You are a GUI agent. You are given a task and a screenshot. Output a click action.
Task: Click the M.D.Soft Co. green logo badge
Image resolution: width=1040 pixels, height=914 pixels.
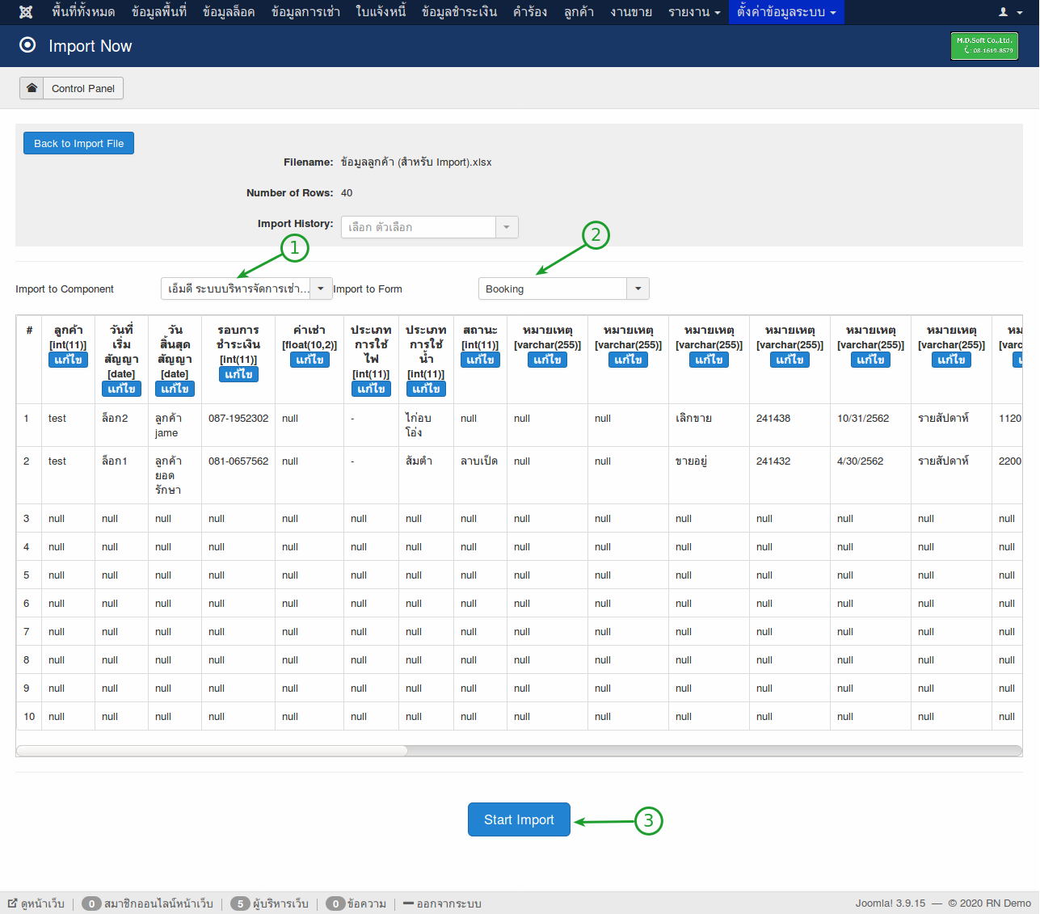[x=984, y=46]
